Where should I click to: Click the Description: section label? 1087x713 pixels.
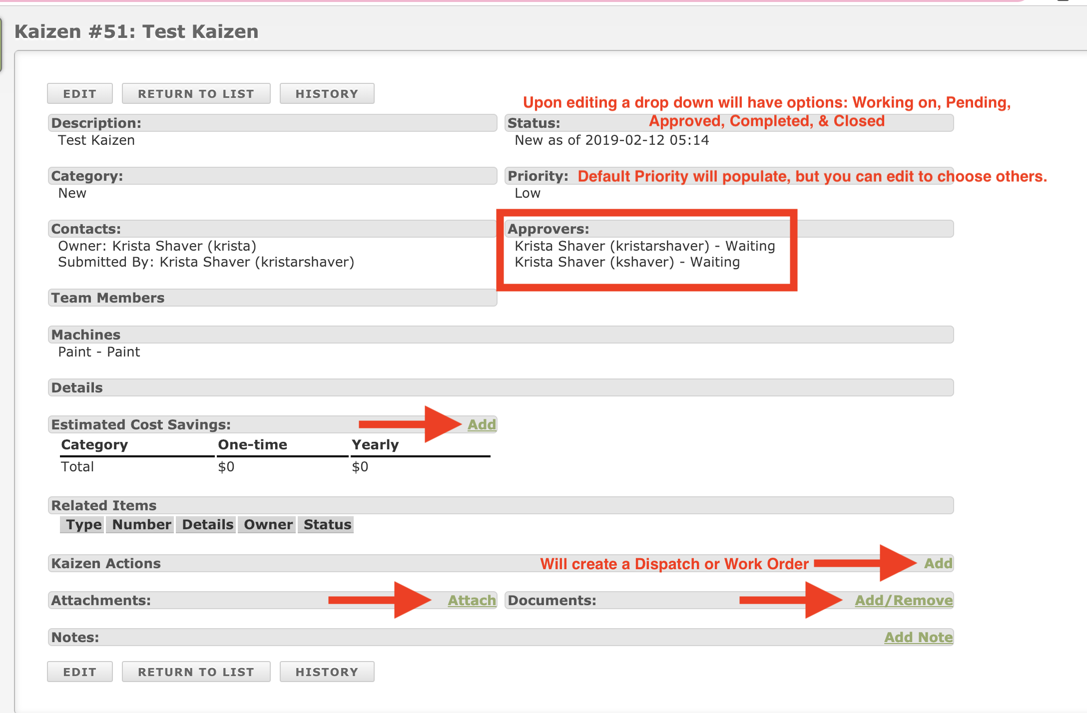[96, 123]
